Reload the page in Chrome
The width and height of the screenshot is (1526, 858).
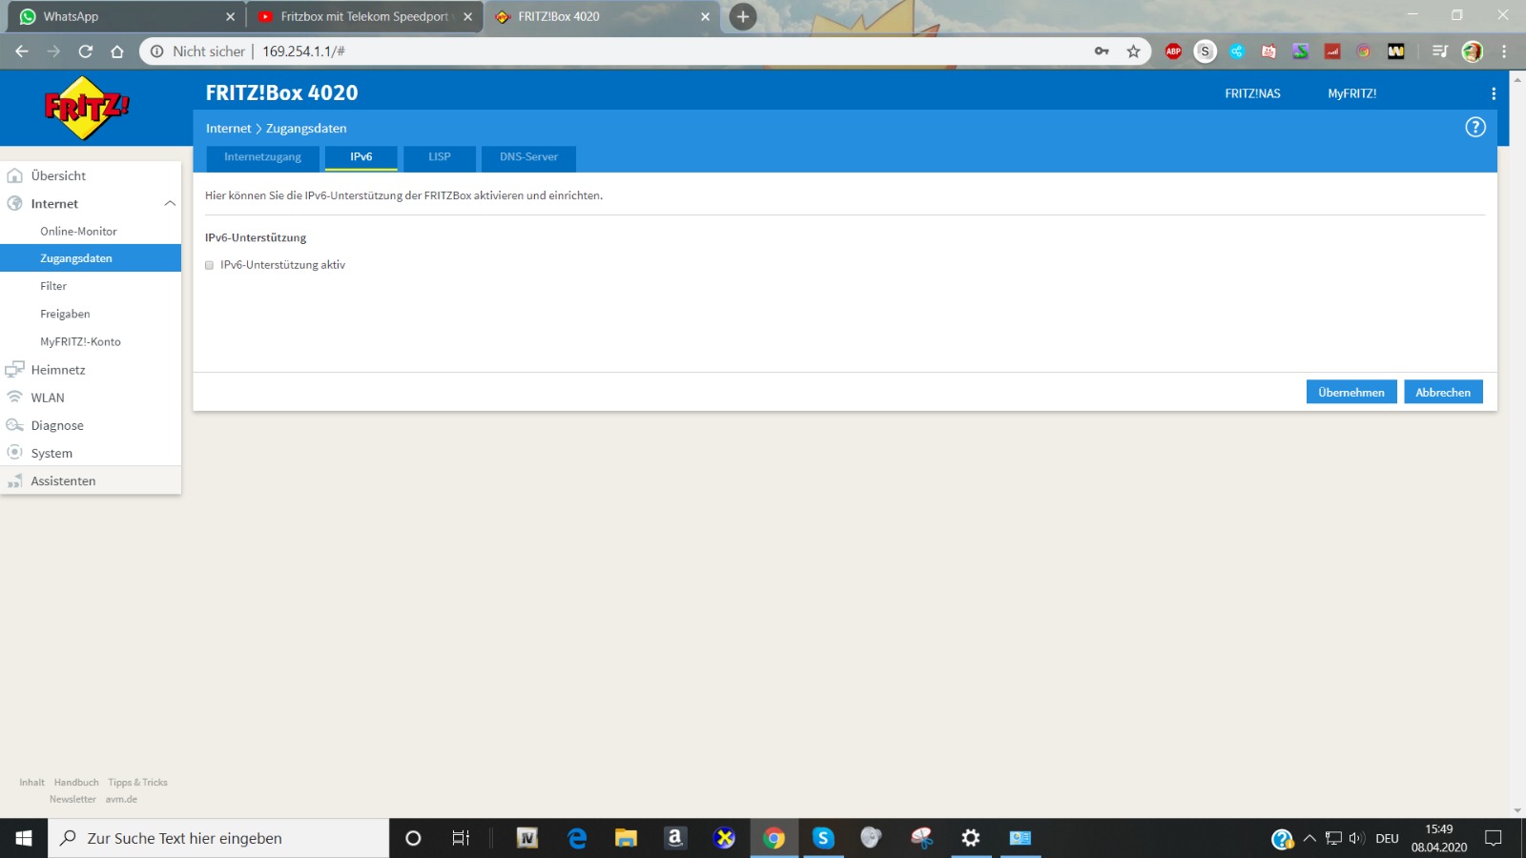tap(85, 51)
